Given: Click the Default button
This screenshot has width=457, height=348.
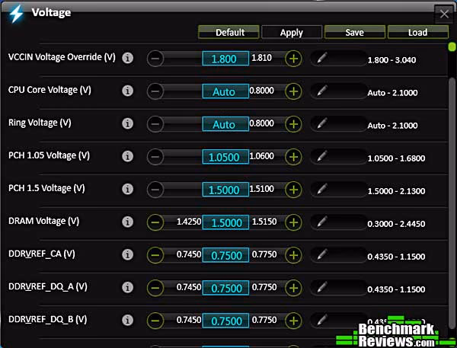Looking at the screenshot, I should pos(228,32).
